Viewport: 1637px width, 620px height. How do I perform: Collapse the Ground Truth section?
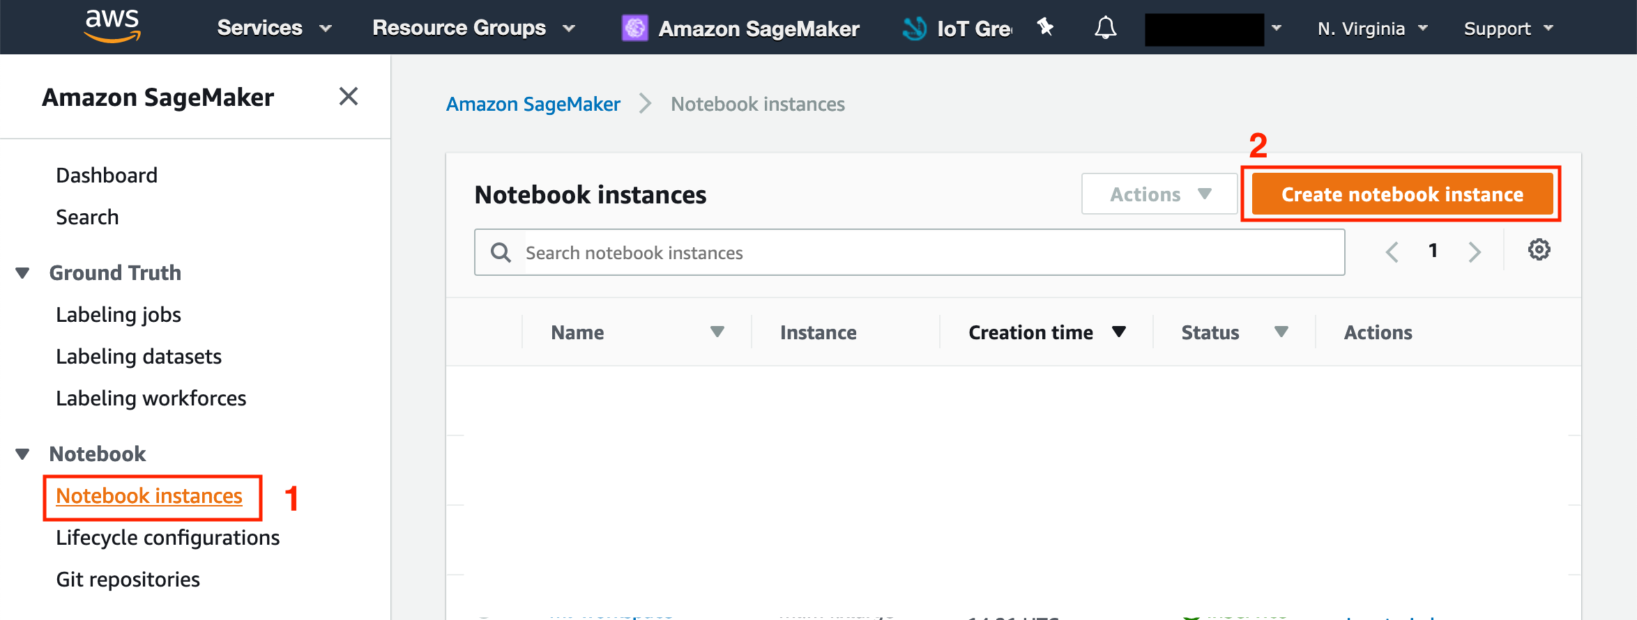(x=22, y=273)
